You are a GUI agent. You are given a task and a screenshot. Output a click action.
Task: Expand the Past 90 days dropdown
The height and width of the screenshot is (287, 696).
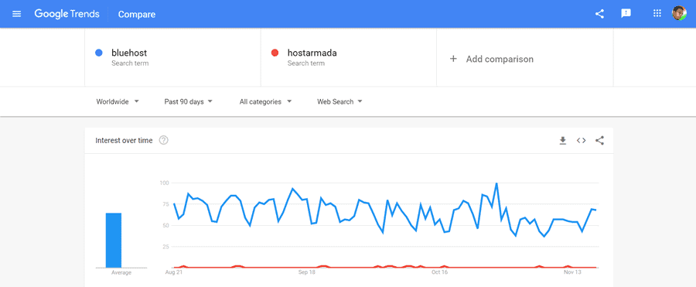[x=188, y=102]
